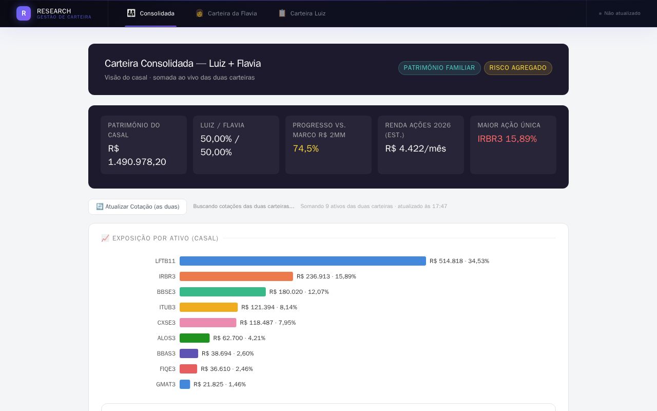Click the R$ 4.422/mês income value

pyautogui.click(x=416, y=148)
